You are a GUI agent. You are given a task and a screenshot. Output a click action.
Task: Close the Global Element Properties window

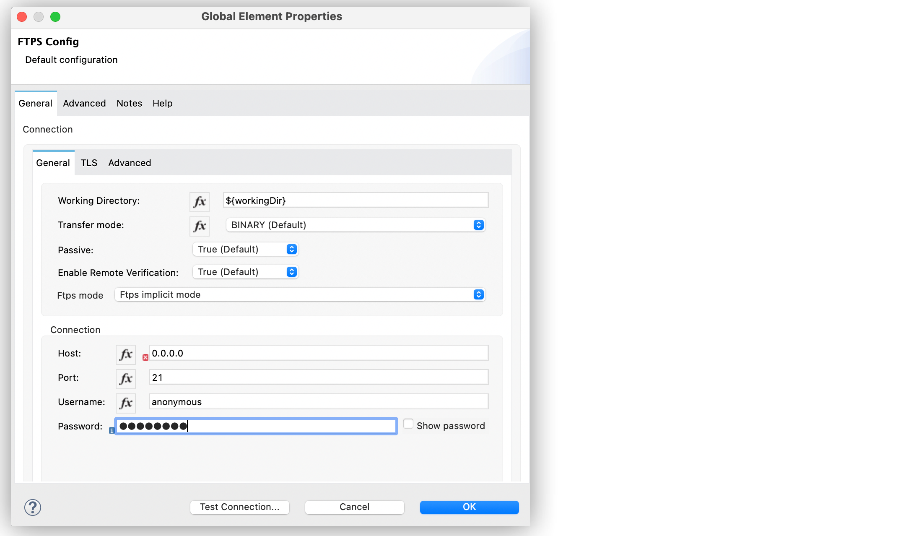(22, 17)
